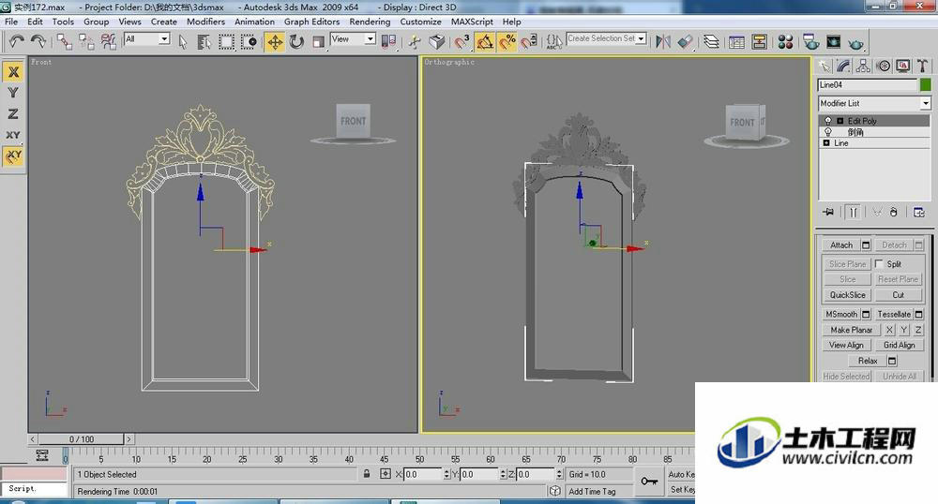Image resolution: width=938 pixels, height=504 pixels.
Task: Open the Material Editor spheres icon
Action: coord(785,41)
